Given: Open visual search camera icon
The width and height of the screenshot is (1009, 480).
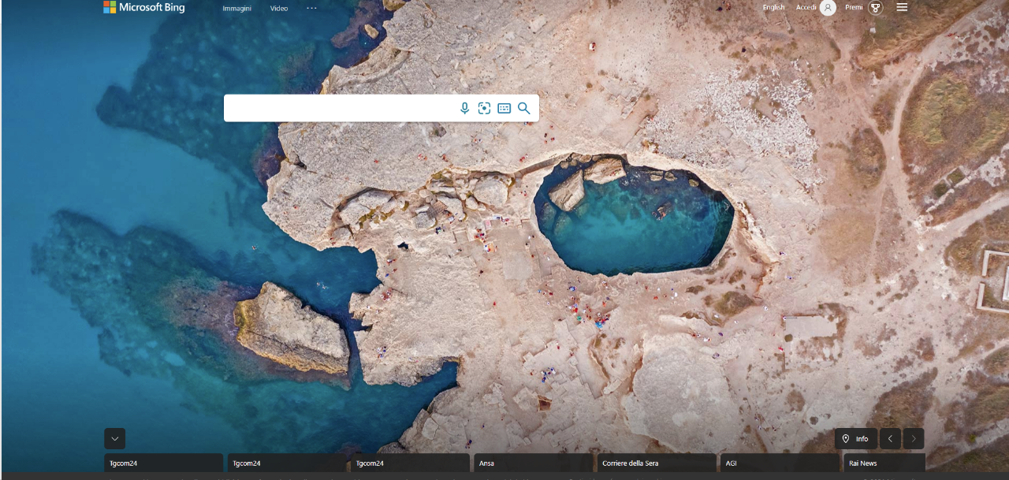Looking at the screenshot, I should [x=484, y=108].
